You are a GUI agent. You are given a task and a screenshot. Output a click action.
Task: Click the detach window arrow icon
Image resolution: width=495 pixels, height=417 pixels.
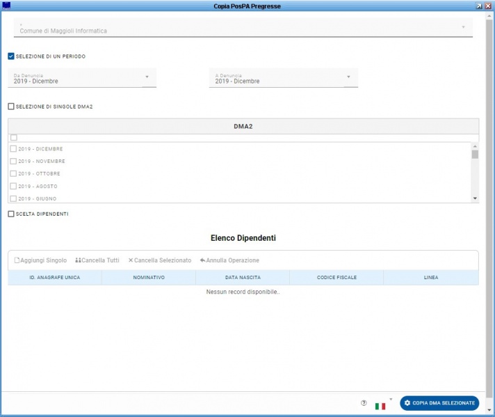click(479, 6)
